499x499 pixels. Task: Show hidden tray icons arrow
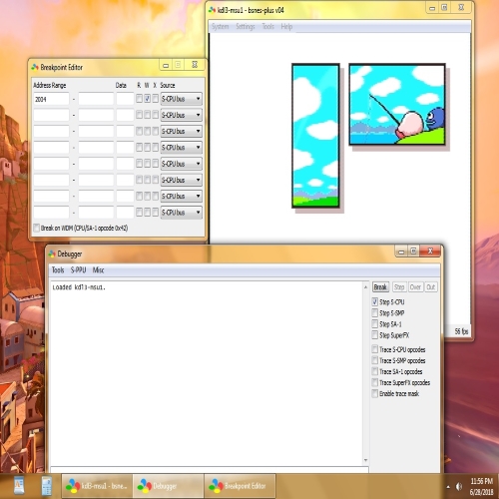(x=448, y=487)
